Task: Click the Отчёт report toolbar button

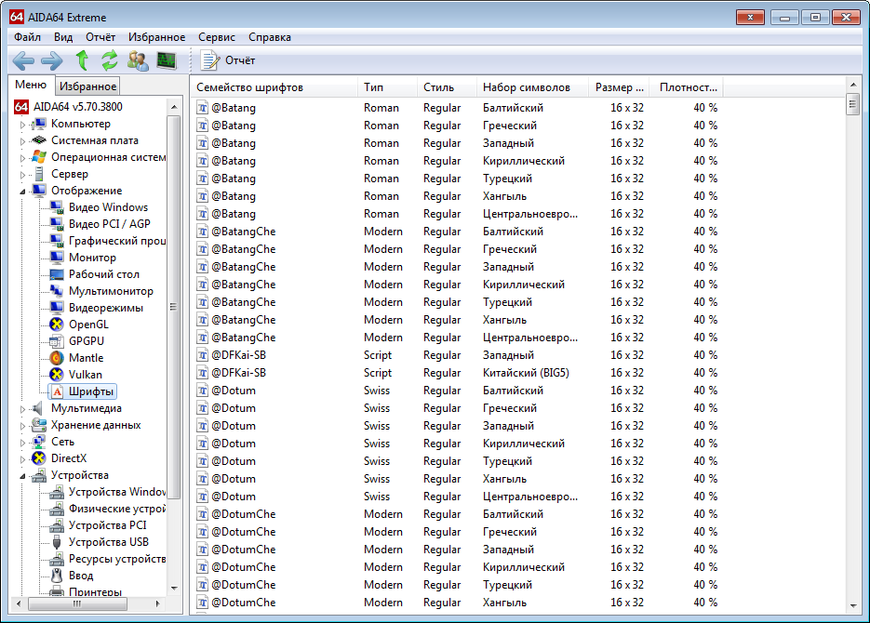Action: [227, 60]
